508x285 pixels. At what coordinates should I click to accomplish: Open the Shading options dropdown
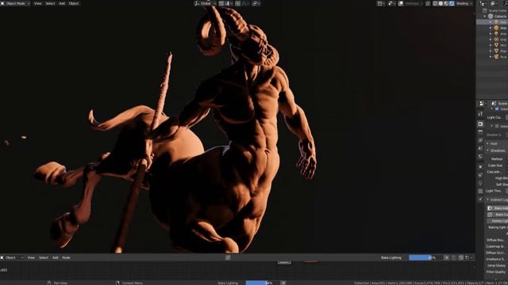pyautogui.click(x=465, y=3)
